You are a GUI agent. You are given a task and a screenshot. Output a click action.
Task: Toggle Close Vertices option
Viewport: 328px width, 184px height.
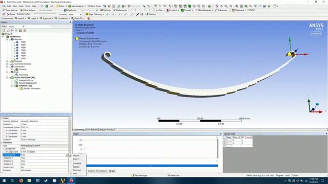28,10
